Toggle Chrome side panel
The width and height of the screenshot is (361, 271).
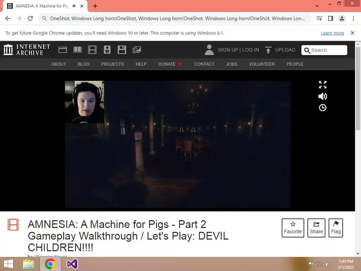coord(331,18)
